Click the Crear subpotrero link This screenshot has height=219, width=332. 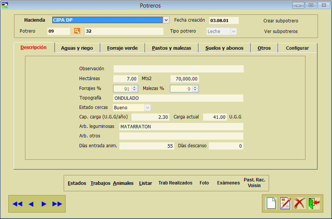[281, 20]
